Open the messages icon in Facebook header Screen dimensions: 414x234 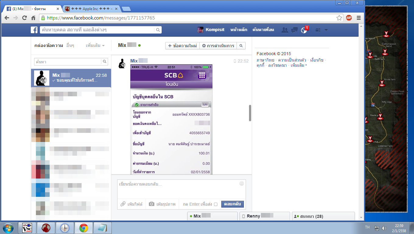click(294, 30)
